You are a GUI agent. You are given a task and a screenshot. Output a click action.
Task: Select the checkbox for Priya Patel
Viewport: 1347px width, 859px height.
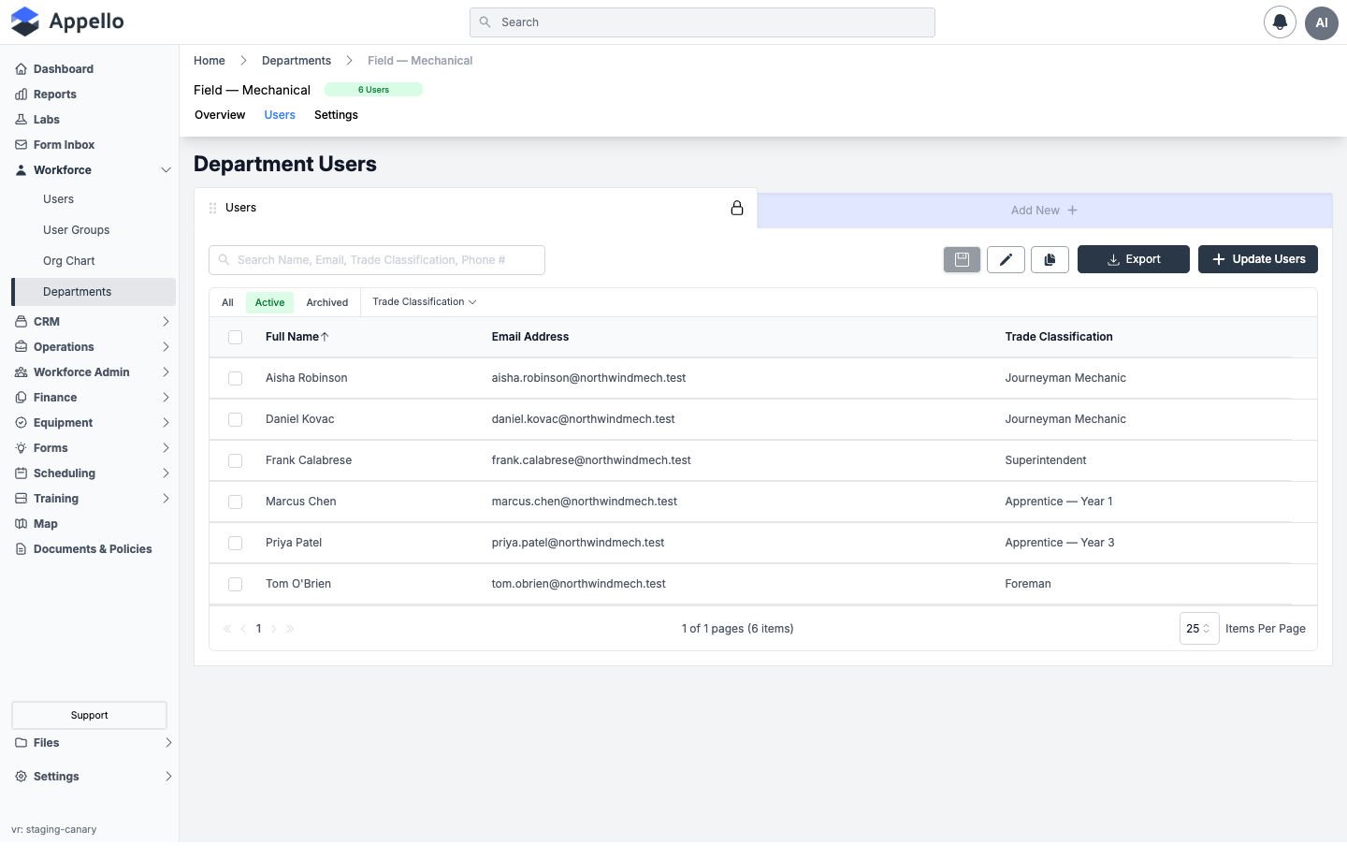[x=235, y=543]
